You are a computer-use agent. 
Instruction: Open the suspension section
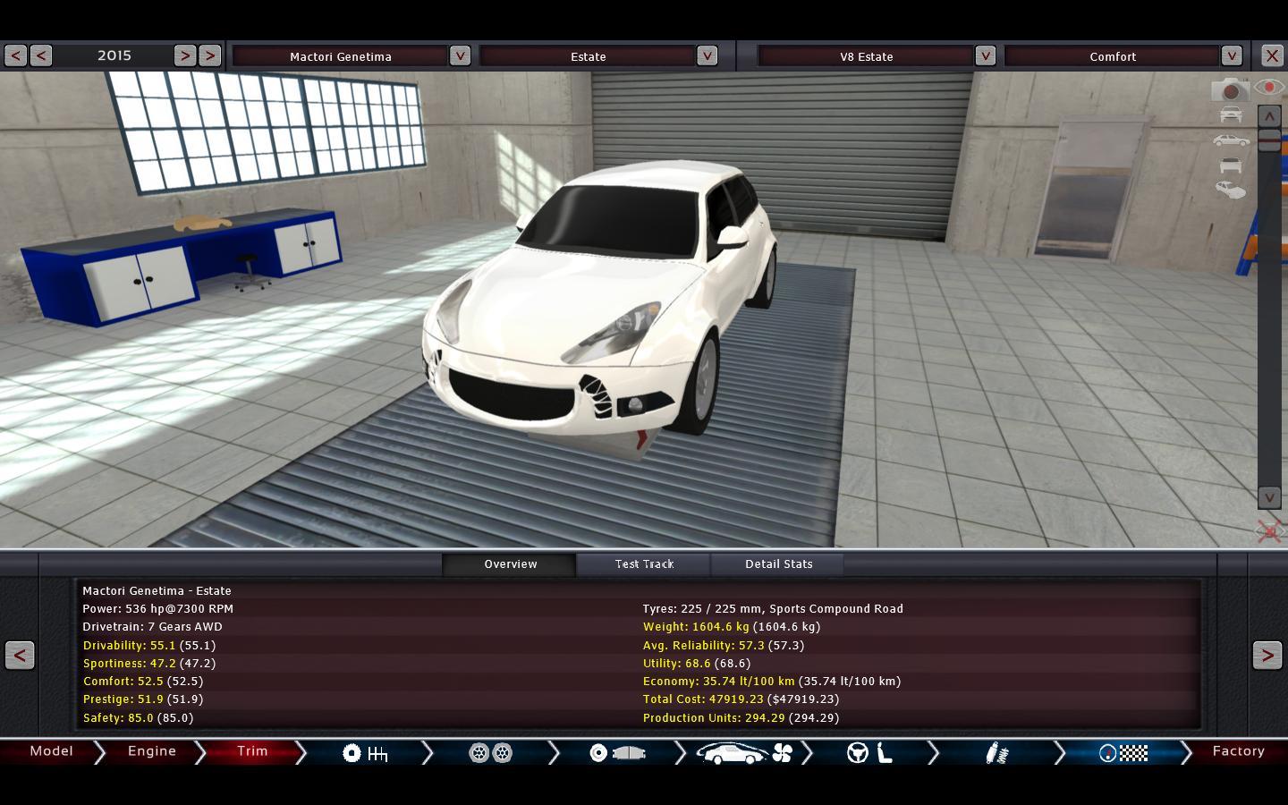pyautogui.click(x=996, y=753)
